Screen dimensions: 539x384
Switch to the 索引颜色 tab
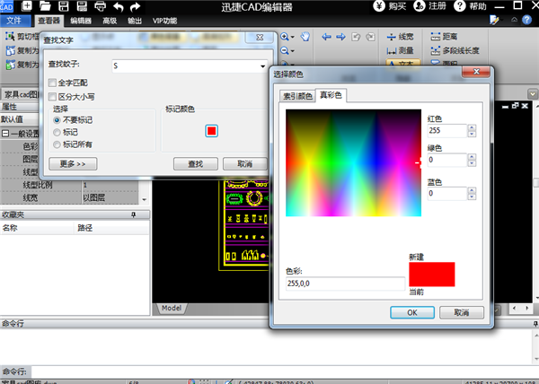pos(297,96)
